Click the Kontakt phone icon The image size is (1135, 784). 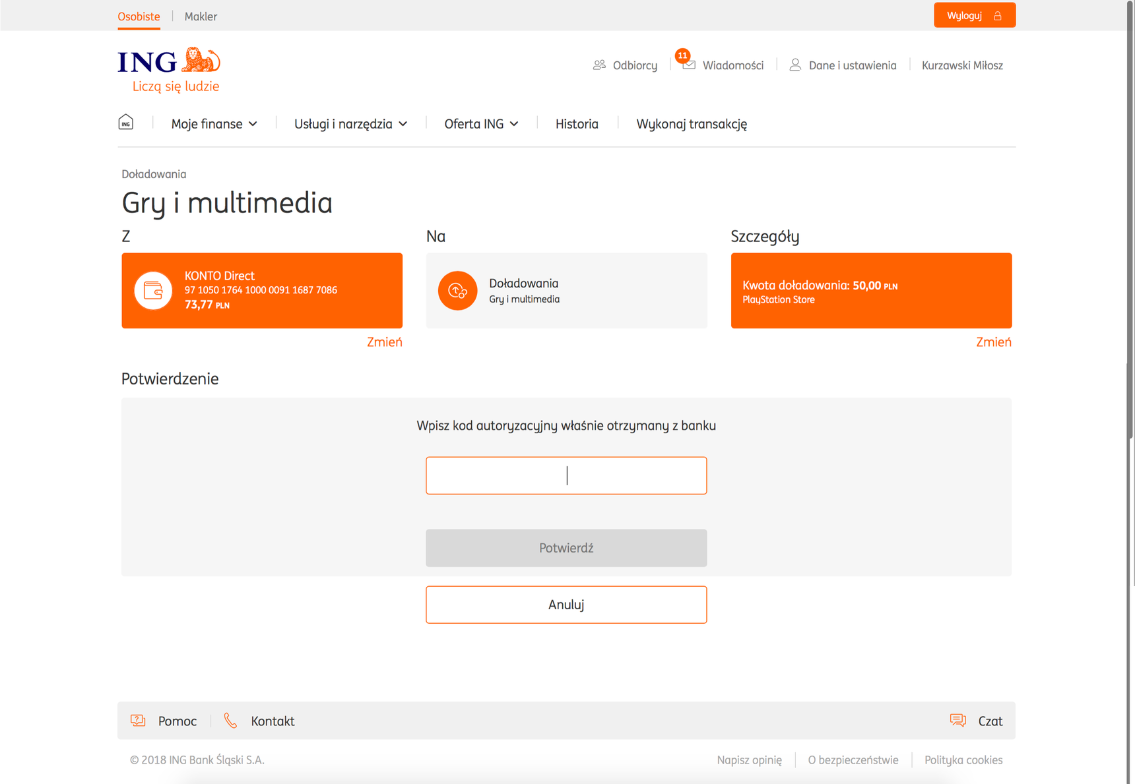[x=230, y=720]
